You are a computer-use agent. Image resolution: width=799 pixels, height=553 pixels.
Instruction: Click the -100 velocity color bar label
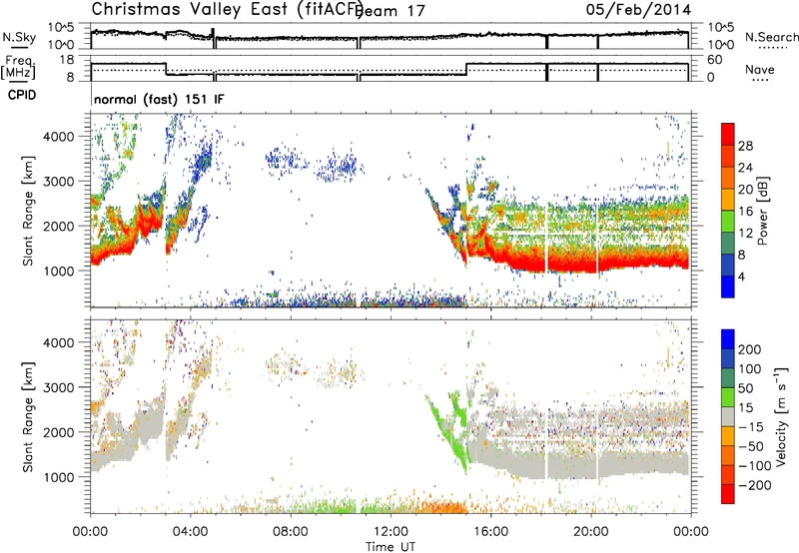755,466
